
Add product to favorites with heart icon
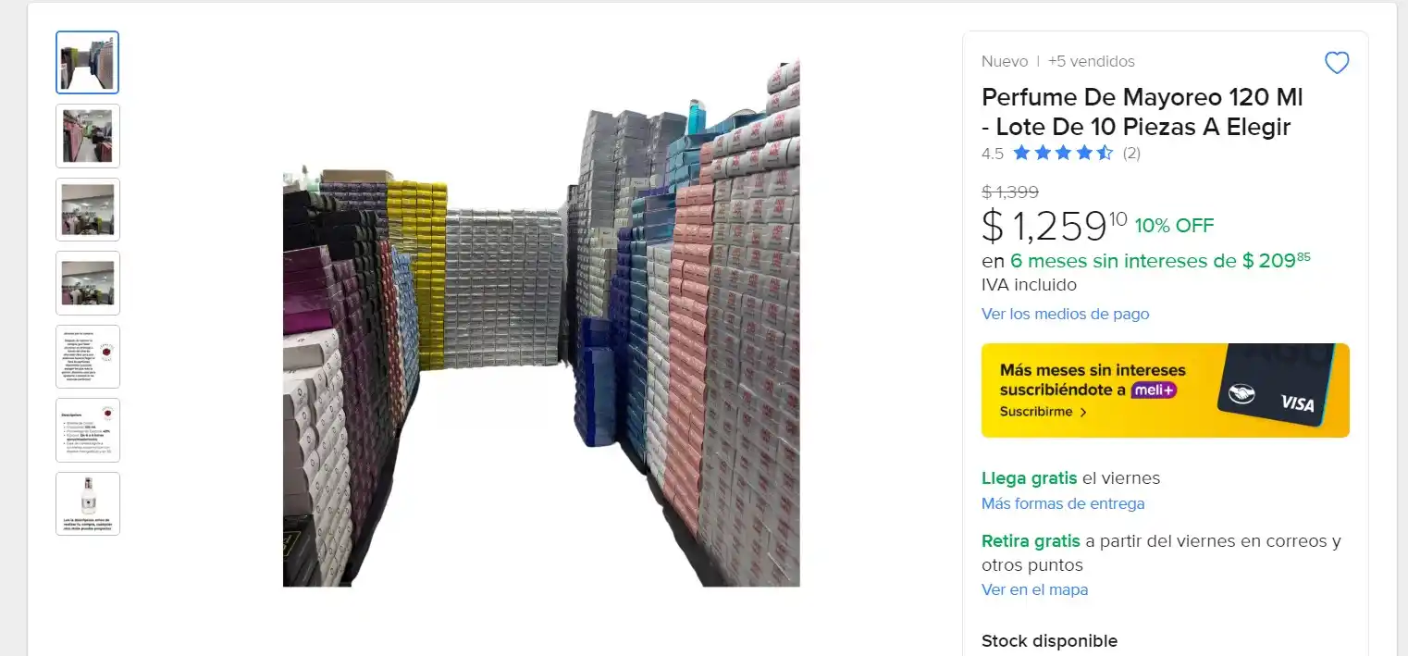1337,63
